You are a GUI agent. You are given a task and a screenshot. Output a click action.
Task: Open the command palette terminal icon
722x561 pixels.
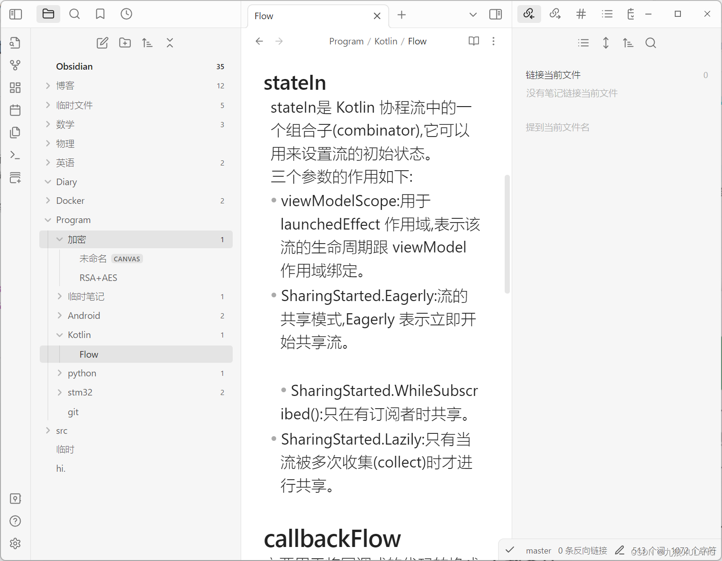coord(15,155)
